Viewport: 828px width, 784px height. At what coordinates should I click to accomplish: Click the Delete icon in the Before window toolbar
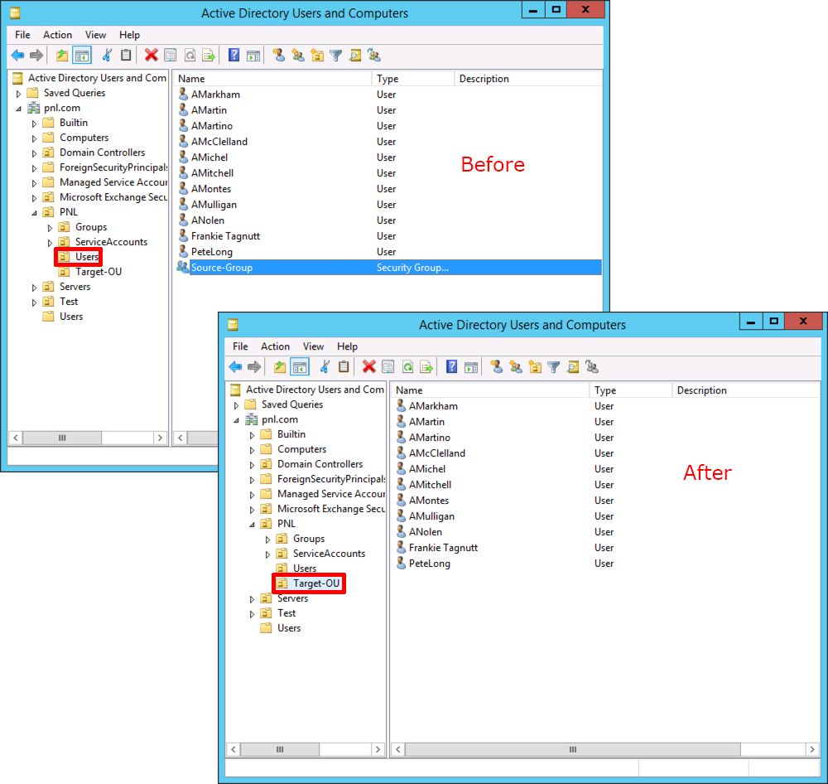pyautogui.click(x=151, y=56)
